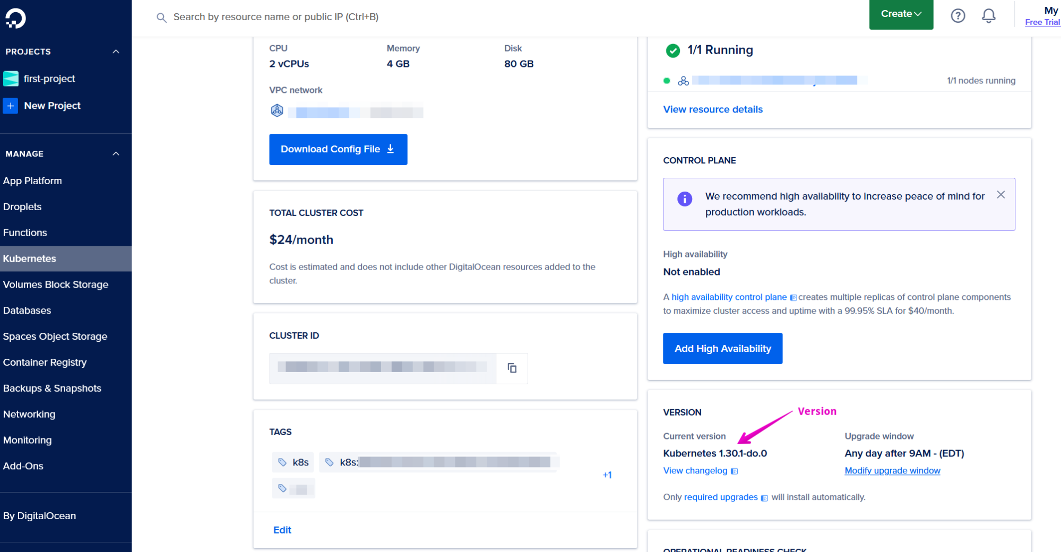
Task: Click the 80 GB disk value
Action: click(519, 64)
